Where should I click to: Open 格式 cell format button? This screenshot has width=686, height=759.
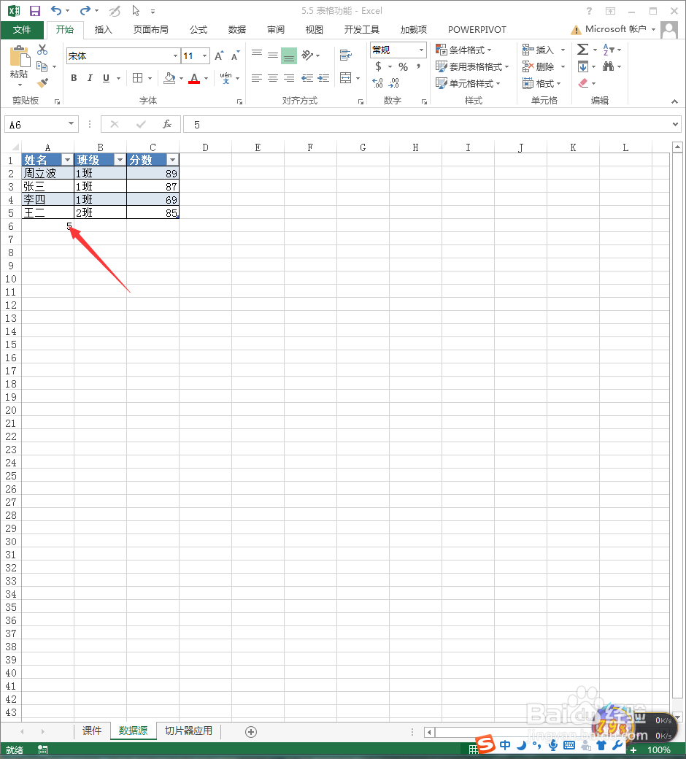point(542,83)
